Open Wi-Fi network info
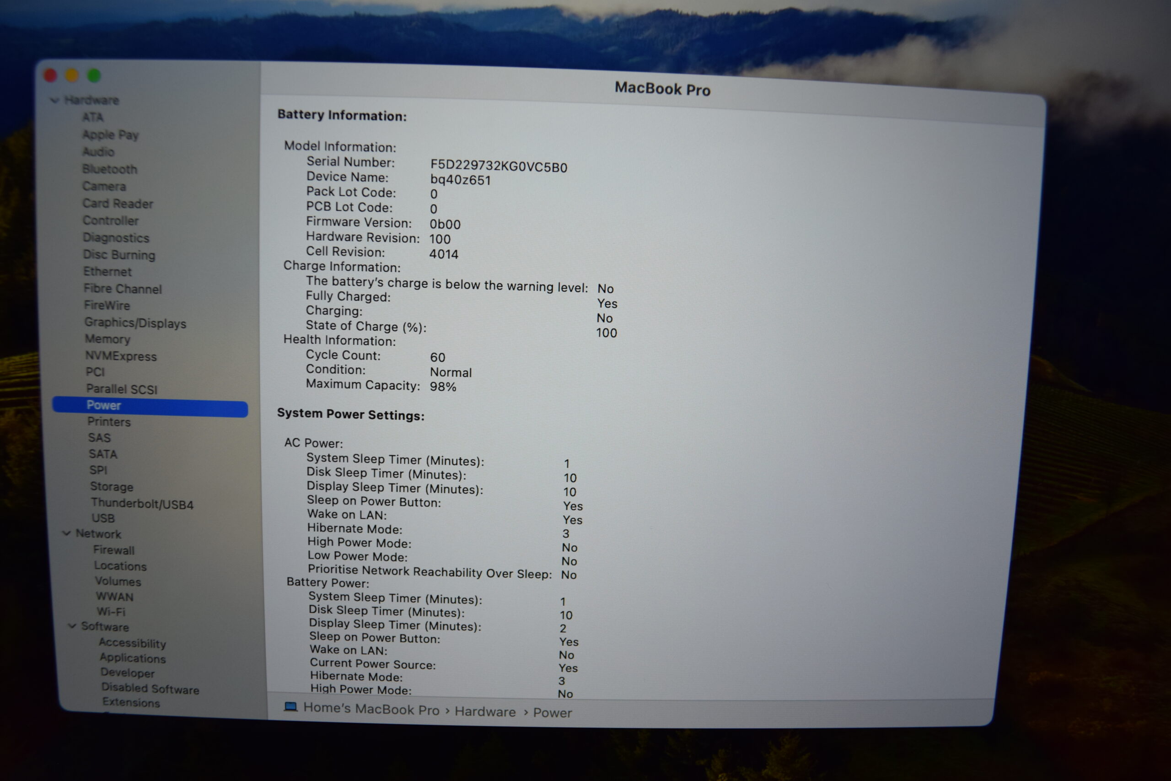This screenshot has width=1171, height=781. pos(111,612)
